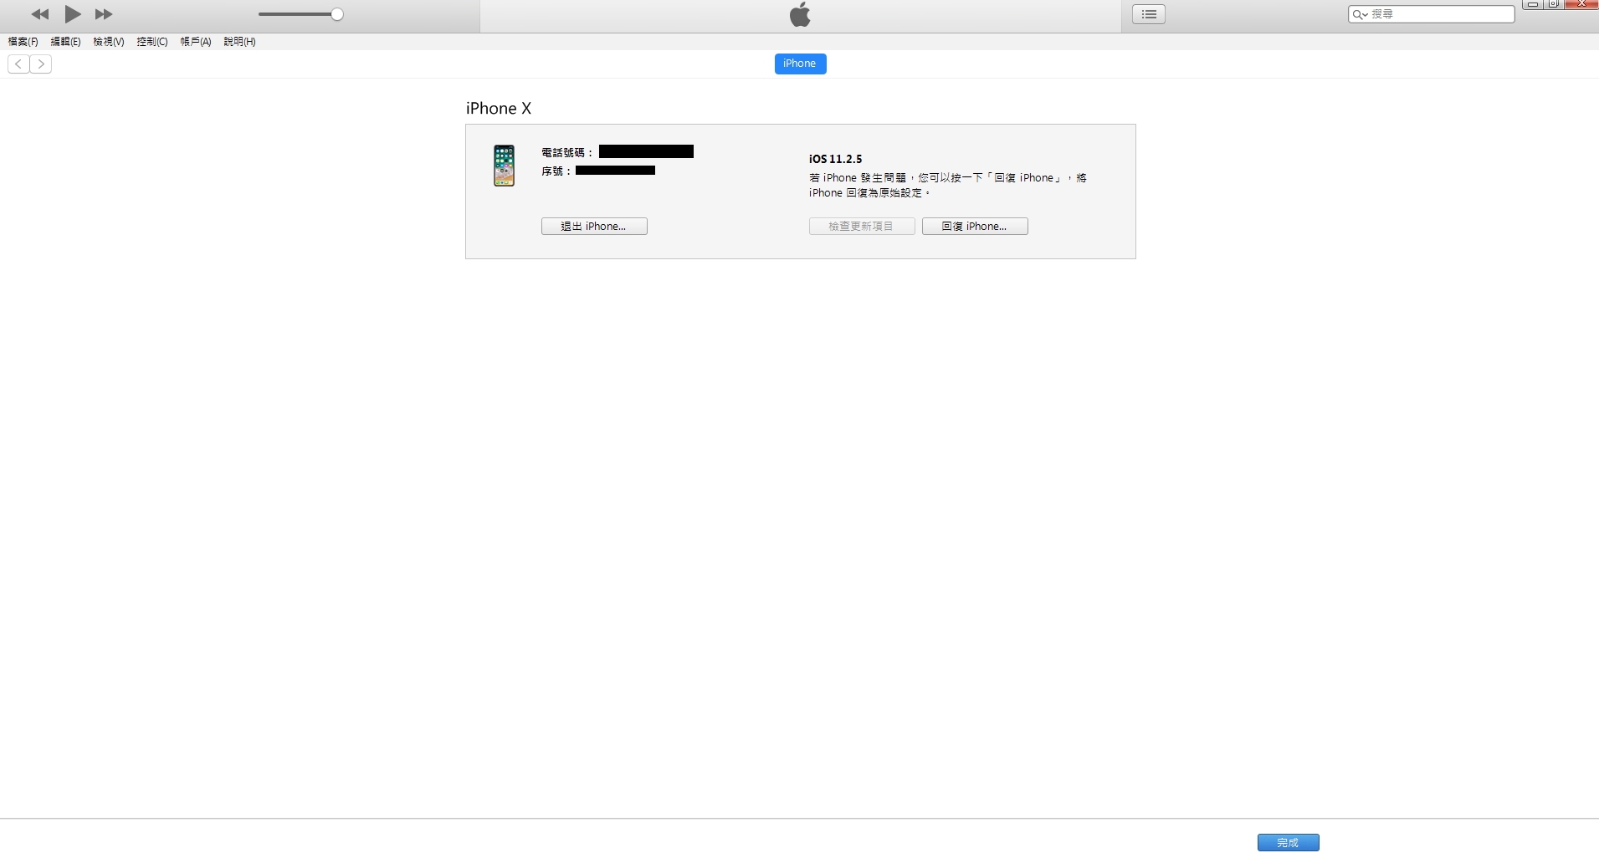Image resolution: width=1599 pixels, height=858 pixels.
Task: Click the iPhone X heading
Action: (499, 109)
